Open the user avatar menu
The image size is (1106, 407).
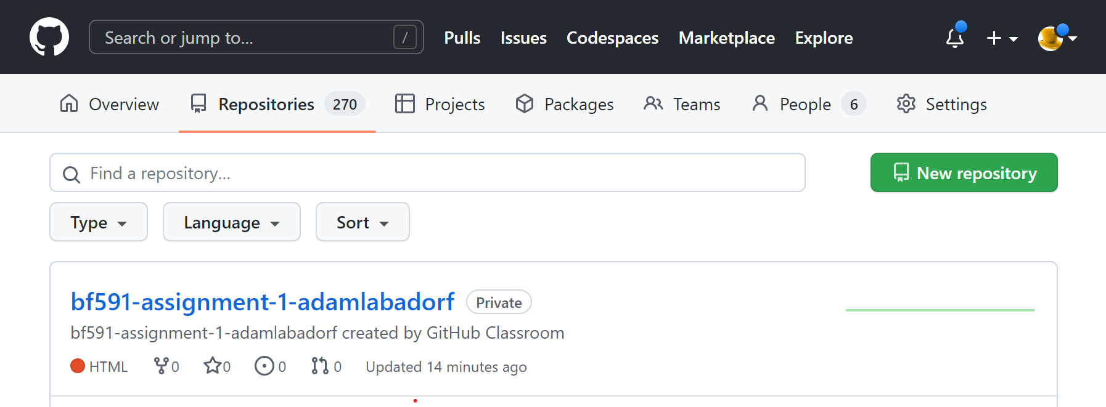tap(1056, 38)
